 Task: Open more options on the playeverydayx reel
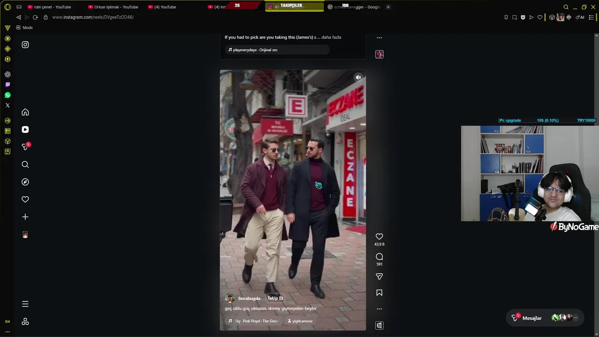click(x=380, y=37)
